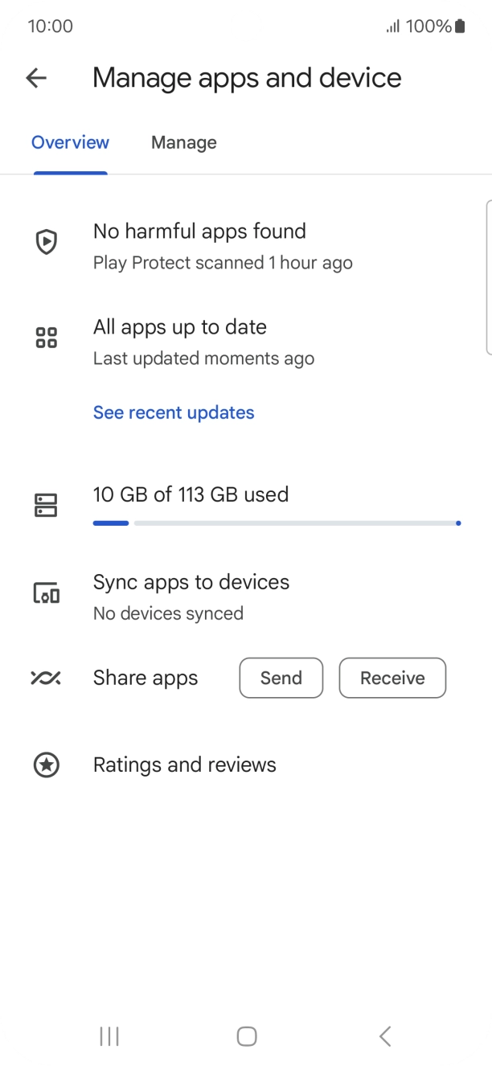Open See recent updates link

point(174,412)
